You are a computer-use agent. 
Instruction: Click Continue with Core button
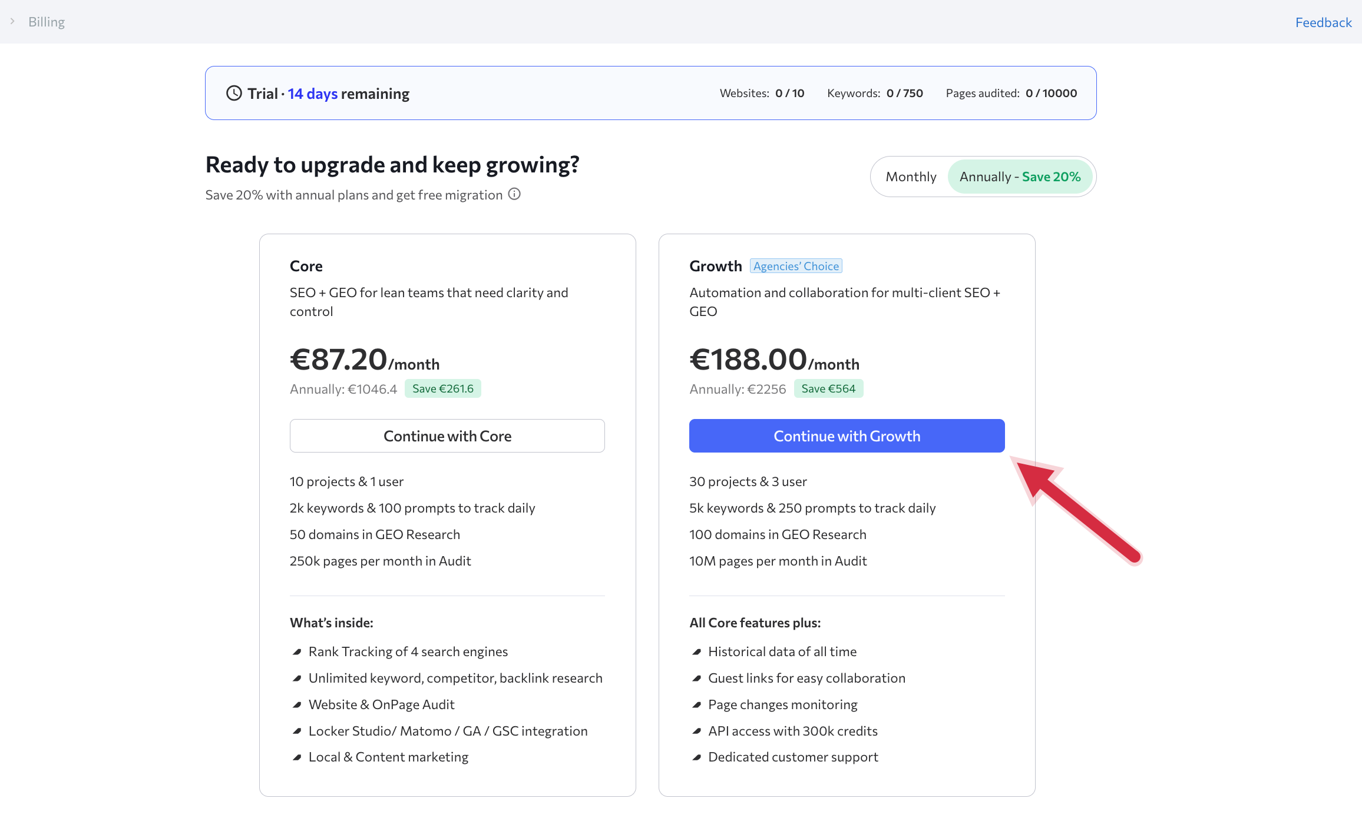click(447, 436)
